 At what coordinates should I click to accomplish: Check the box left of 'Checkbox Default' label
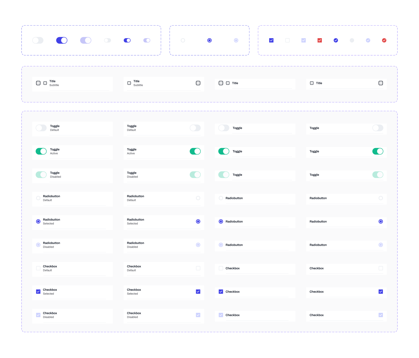38,268
